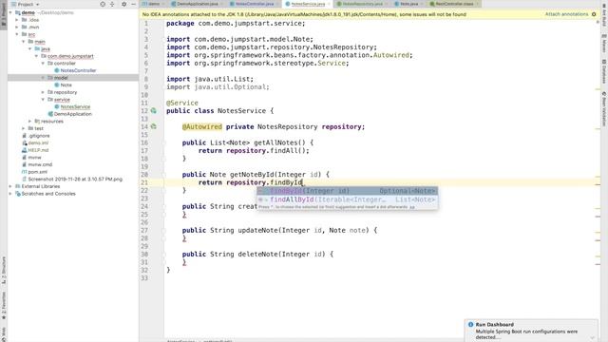This screenshot has height=342, width=608.
Task: Expand External Libraries node
Action: tap(10, 186)
